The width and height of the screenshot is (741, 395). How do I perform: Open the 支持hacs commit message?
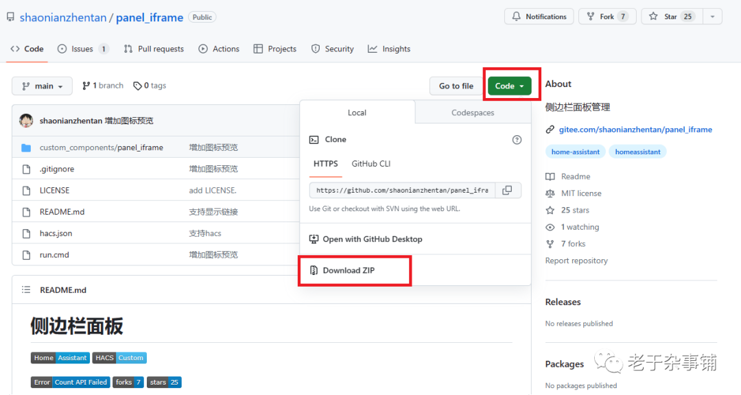click(x=205, y=233)
